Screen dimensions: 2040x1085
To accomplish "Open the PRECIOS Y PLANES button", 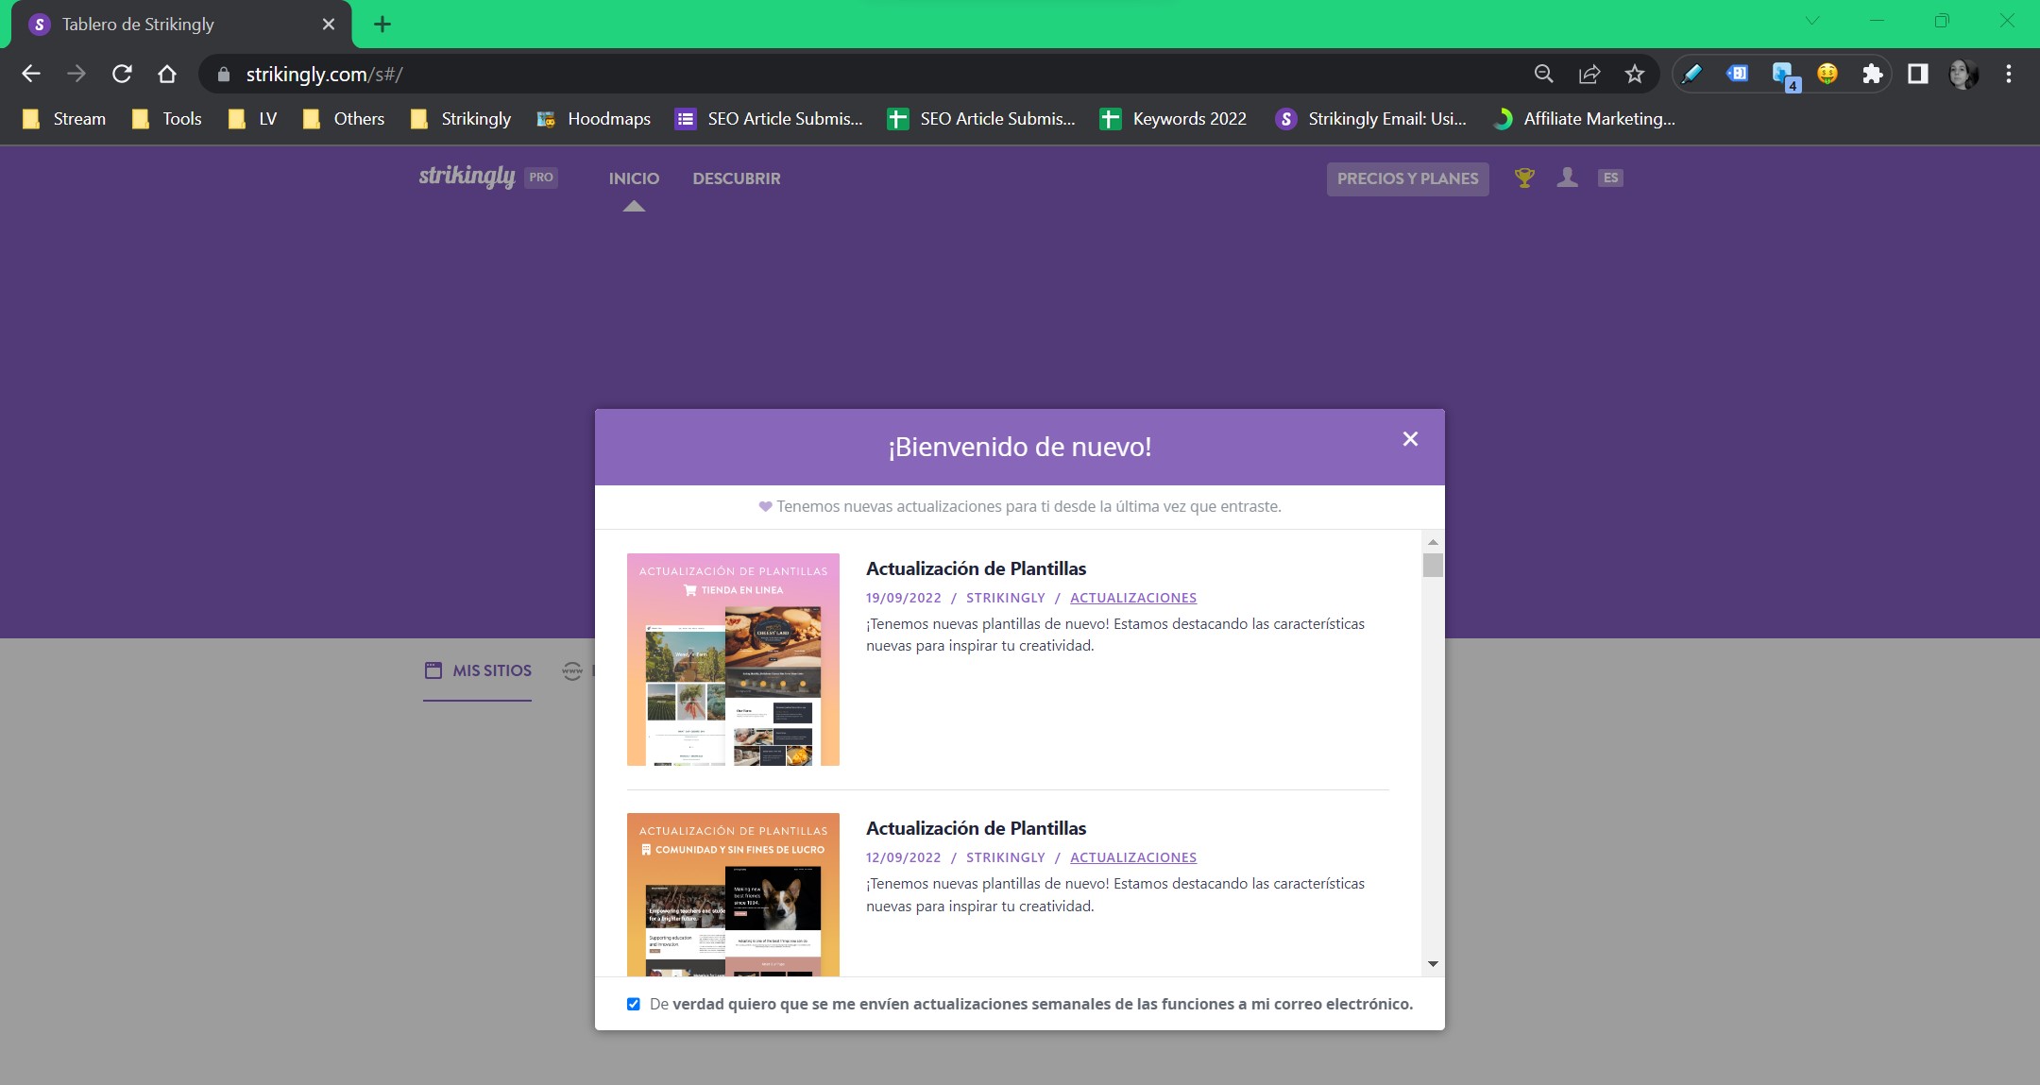I will (x=1407, y=178).
